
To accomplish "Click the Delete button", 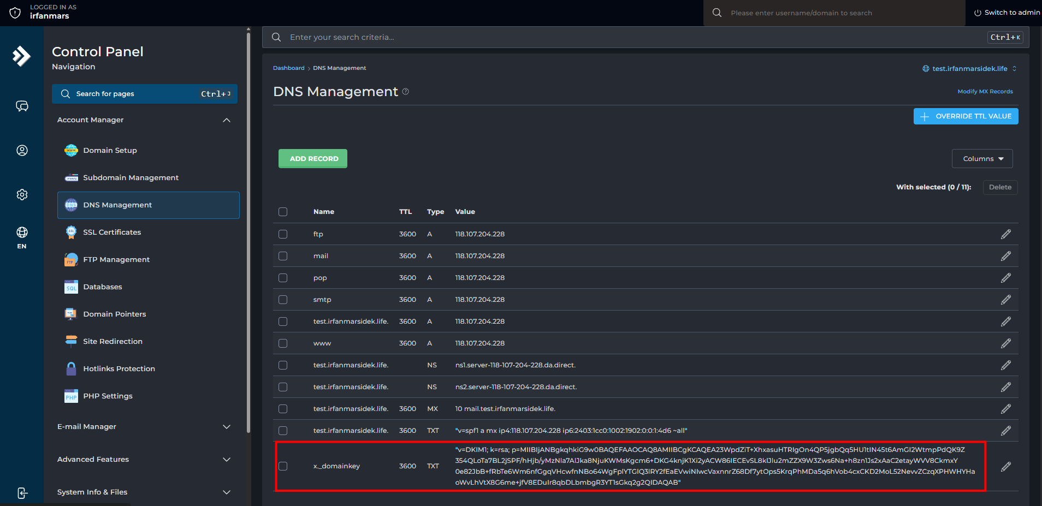I will coord(1000,187).
